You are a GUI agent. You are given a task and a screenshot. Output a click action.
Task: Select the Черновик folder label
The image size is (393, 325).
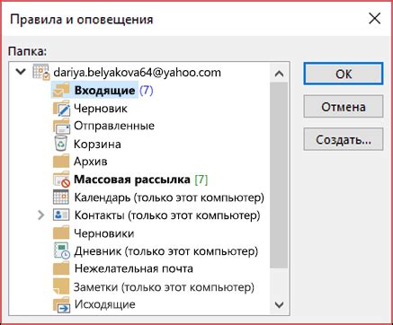point(101,108)
